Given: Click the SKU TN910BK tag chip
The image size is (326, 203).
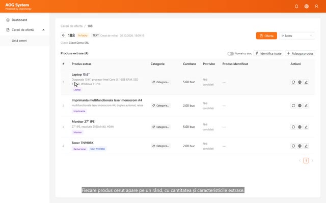Looking at the screenshot, I should (x=97, y=149).
